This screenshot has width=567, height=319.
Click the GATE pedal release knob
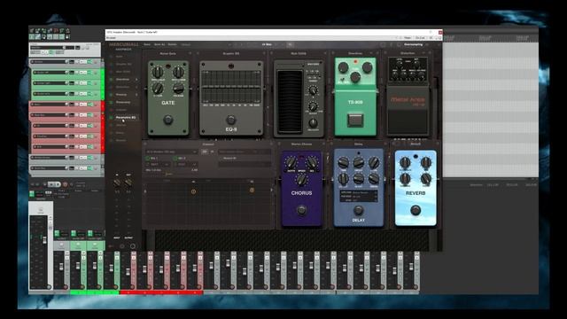tap(179, 88)
